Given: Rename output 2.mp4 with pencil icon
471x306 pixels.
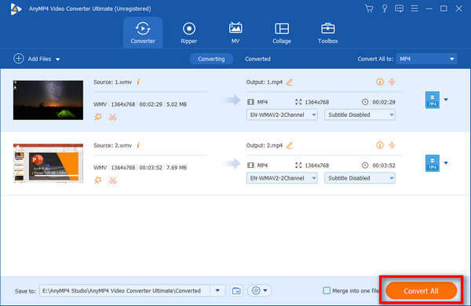Looking at the screenshot, I should pos(289,145).
